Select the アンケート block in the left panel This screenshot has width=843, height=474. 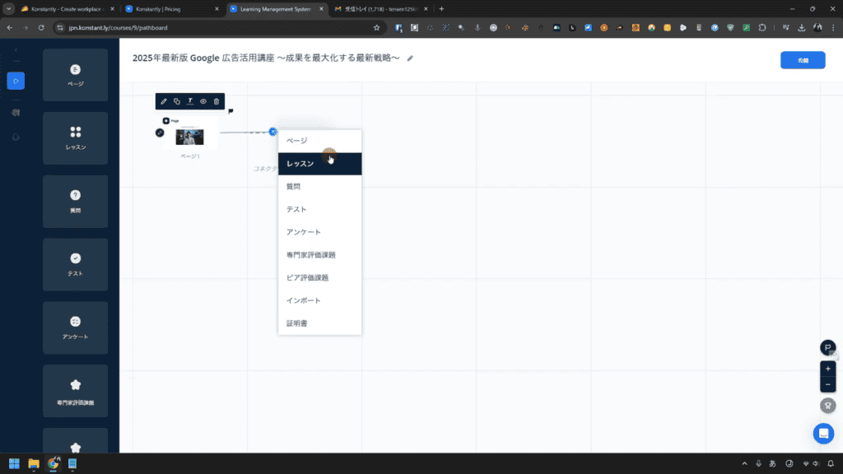(75, 328)
